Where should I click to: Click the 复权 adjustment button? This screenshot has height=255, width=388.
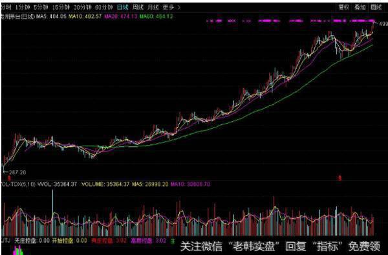(344, 7)
